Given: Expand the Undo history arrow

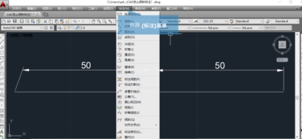Looking at the screenshot, I should point(79,21).
